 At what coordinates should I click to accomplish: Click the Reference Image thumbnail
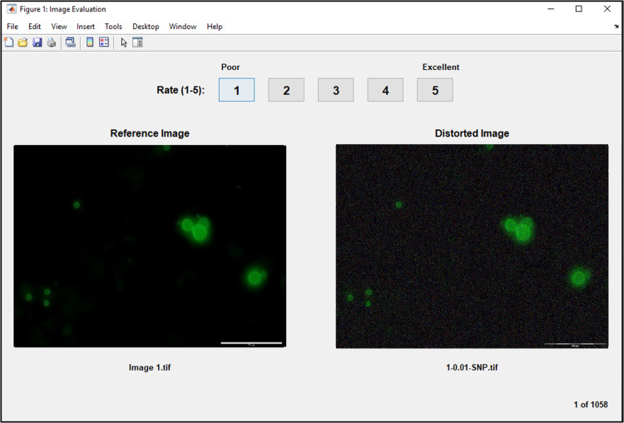pyautogui.click(x=150, y=246)
